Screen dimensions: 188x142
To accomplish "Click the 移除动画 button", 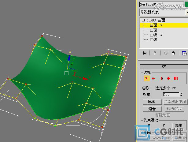I will (x=163, y=115).
